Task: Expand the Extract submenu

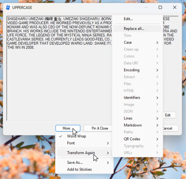Action: pyautogui.click(x=137, y=77)
